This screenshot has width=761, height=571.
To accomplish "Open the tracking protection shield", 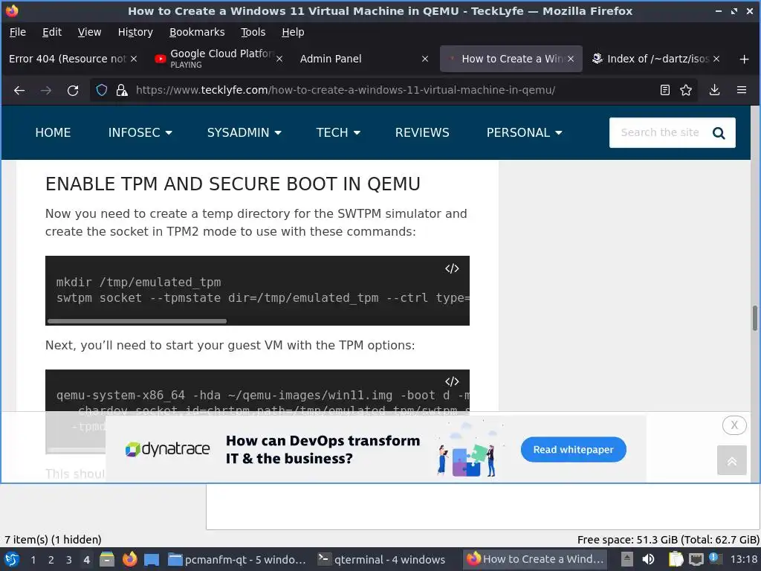I will point(101,90).
